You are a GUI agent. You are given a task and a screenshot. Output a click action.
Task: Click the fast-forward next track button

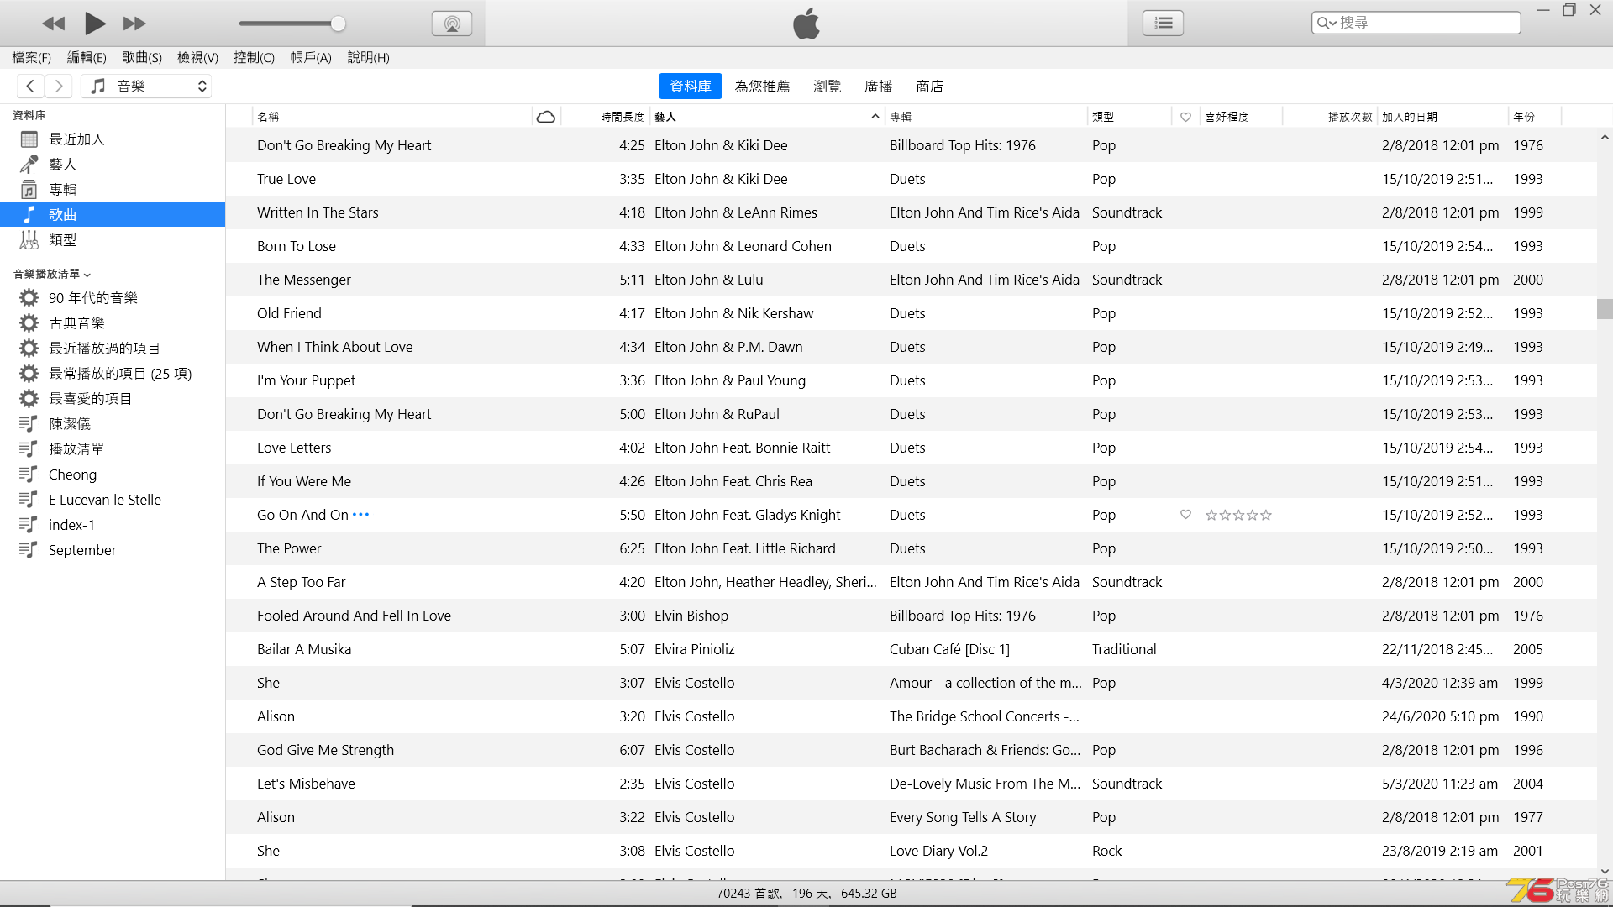point(134,24)
